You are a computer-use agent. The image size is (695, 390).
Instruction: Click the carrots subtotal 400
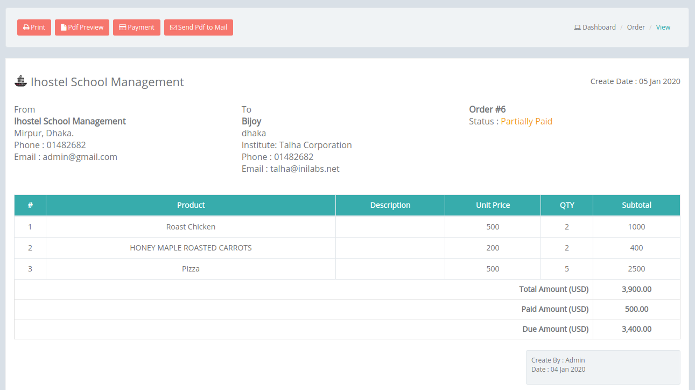(636, 248)
